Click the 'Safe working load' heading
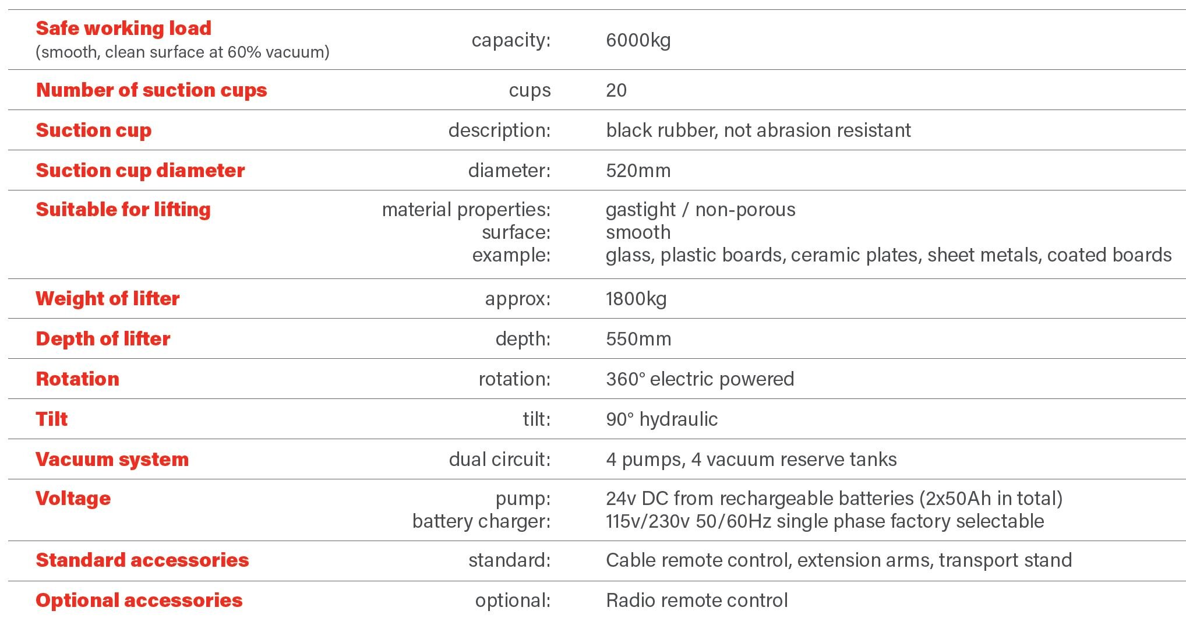1186x625 pixels. coord(123,28)
